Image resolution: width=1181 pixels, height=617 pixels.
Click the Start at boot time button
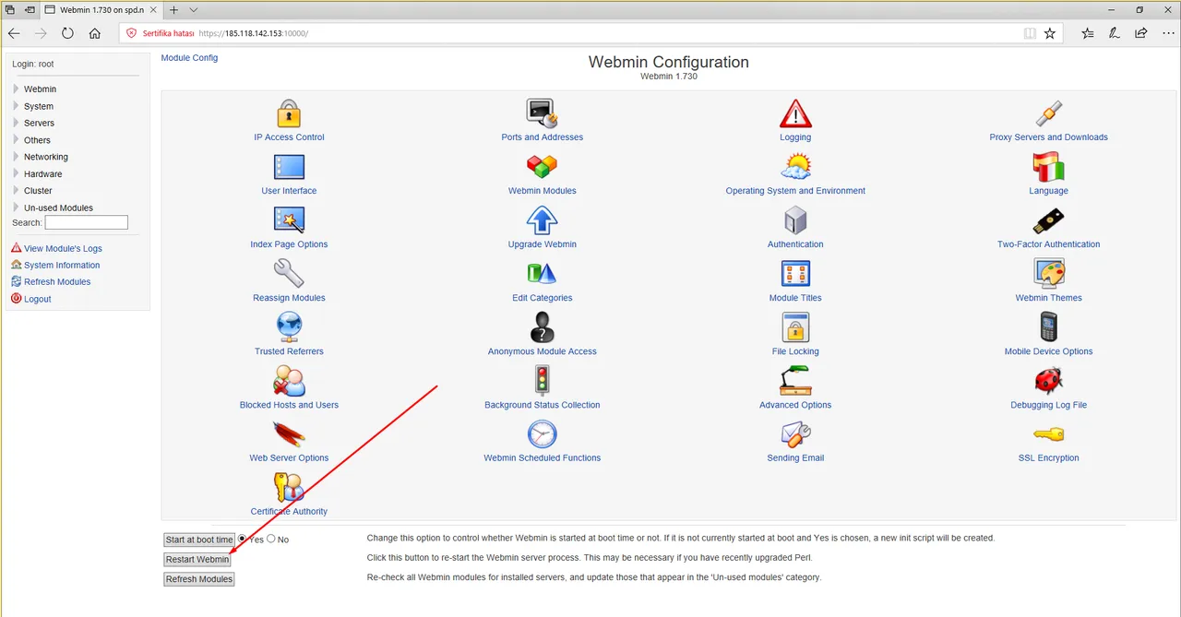[199, 540]
